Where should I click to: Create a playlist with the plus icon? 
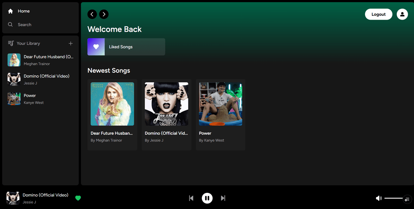(x=70, y=43)
